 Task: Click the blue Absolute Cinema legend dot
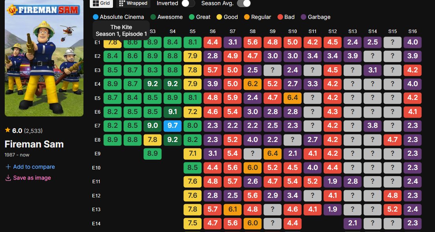point(96,17)
